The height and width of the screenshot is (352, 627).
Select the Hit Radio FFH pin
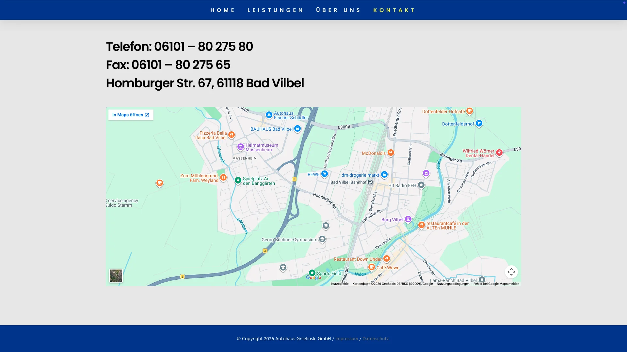tap(421, 185)
